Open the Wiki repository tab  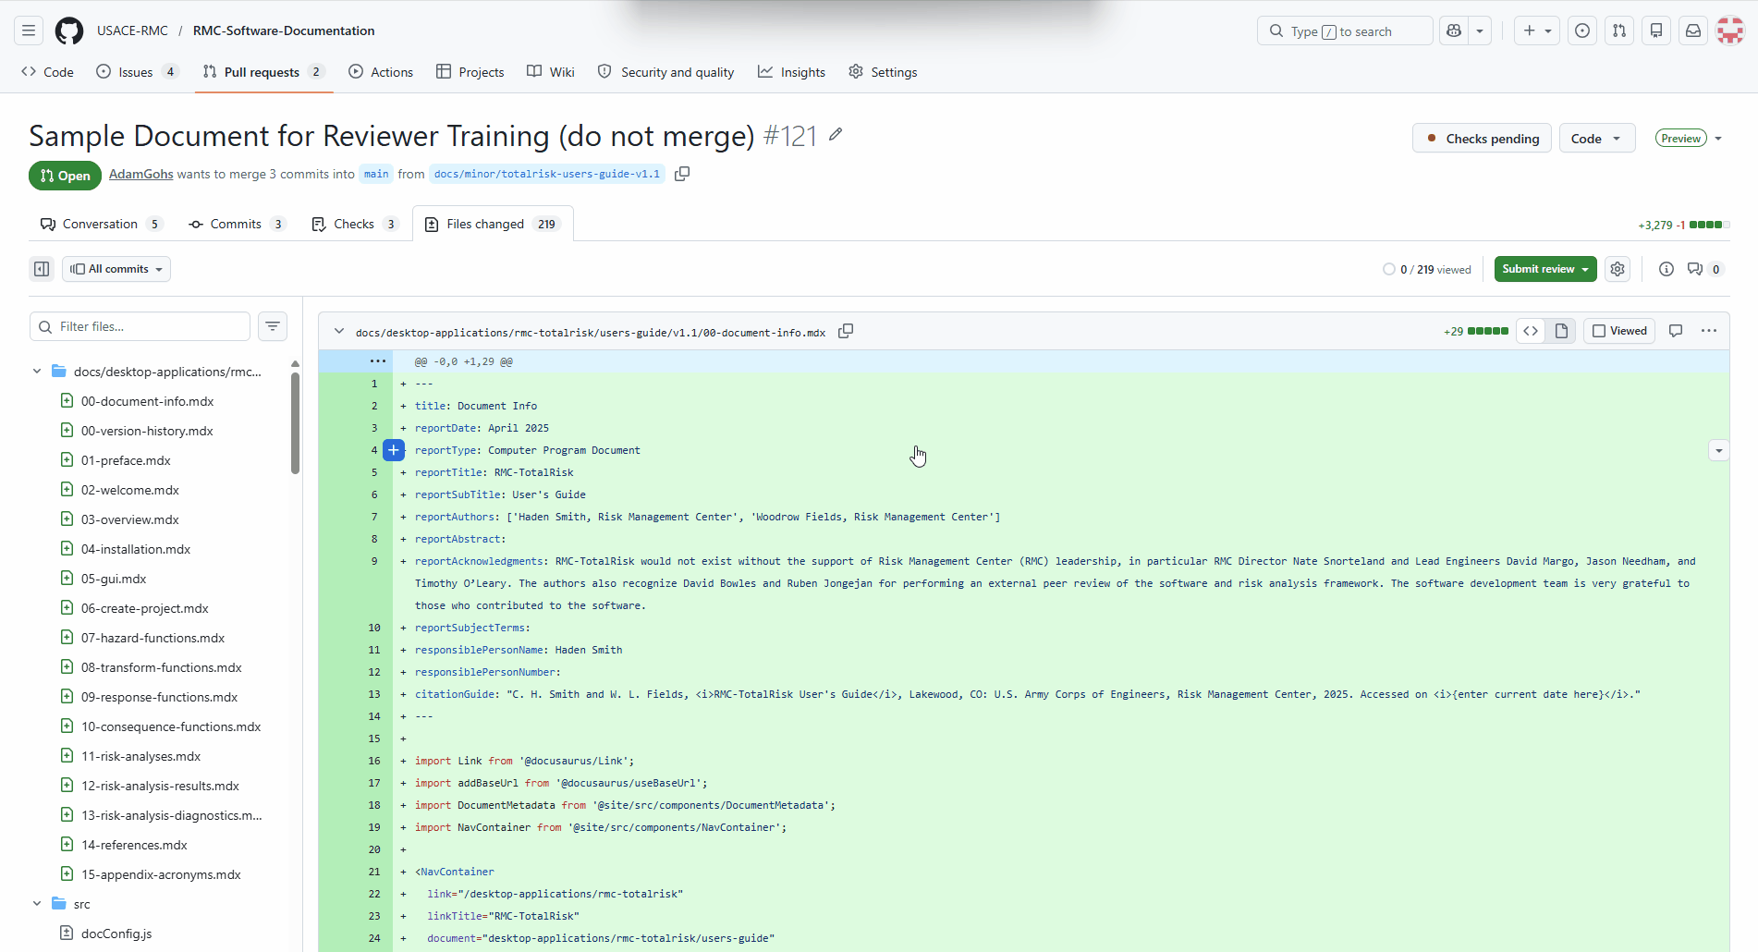point(551,72)
